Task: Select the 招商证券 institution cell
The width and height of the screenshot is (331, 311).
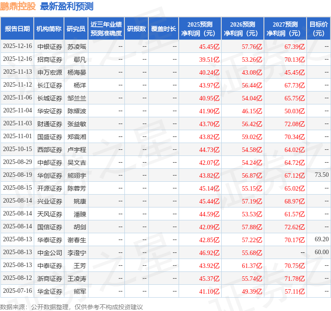Action: tap(50, 60)
